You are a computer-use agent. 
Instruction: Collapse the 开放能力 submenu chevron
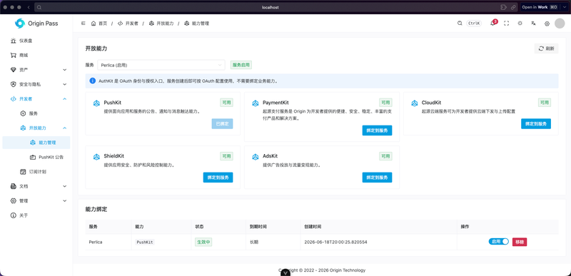pyautogui.click(x=65, y=128)
